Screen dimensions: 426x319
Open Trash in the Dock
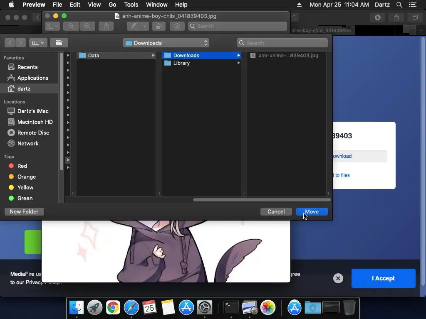coord(349,307)
